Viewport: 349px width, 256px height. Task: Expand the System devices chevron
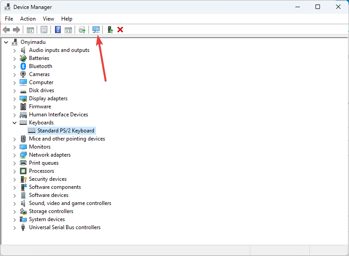[14, 220]
